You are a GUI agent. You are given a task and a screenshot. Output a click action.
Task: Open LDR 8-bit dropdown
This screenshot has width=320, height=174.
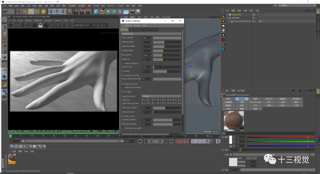[80, 25]
